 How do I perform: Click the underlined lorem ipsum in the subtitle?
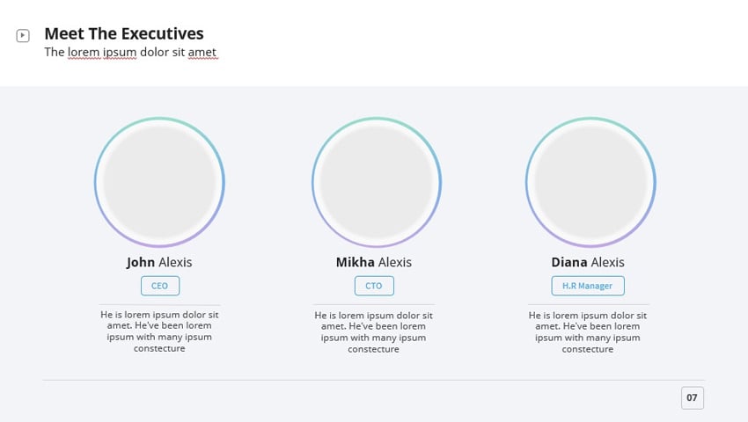pyautogui.click(x=102, y=52)
